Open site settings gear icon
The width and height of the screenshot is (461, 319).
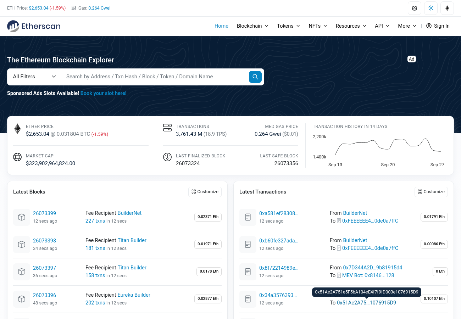click(x=415, y=8)
